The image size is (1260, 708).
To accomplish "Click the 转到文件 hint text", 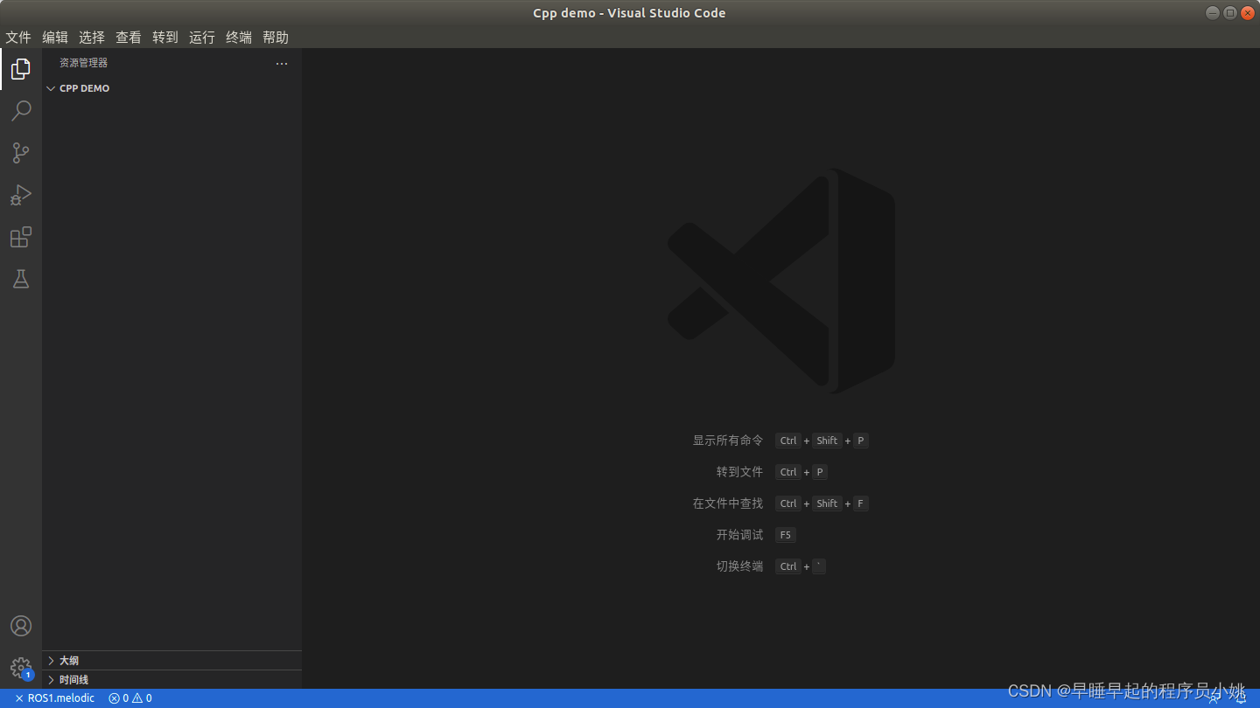I will (740, 472).
